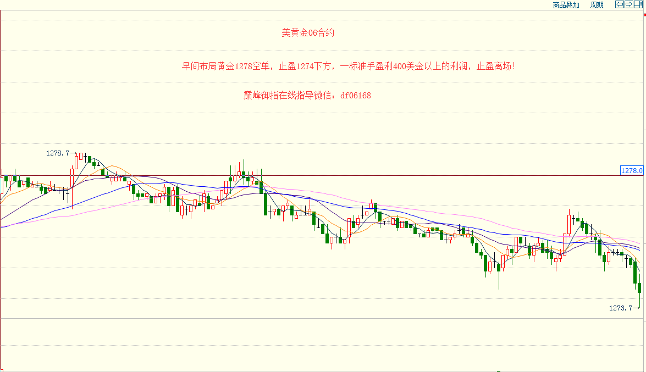Click the 巅峰御指在线指导微信 annotation text

tap(307, 96)
